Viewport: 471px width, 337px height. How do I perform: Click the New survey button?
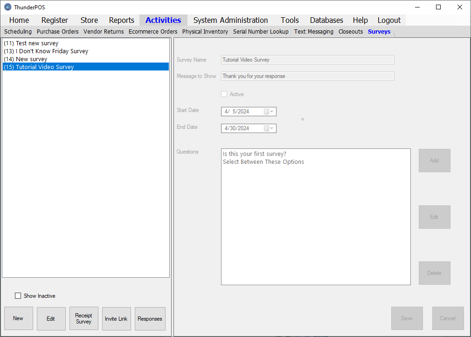coord(18,319)
